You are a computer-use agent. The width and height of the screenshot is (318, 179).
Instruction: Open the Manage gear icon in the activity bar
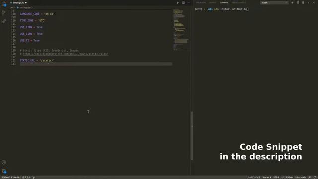point(4,171)
